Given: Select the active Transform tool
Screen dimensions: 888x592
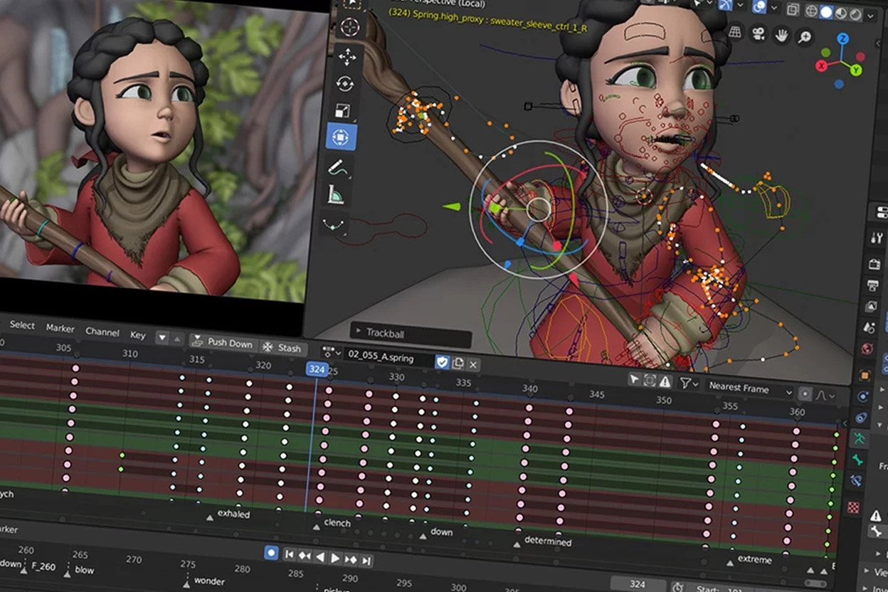Looking at the screenshot, I should point(341,137).
